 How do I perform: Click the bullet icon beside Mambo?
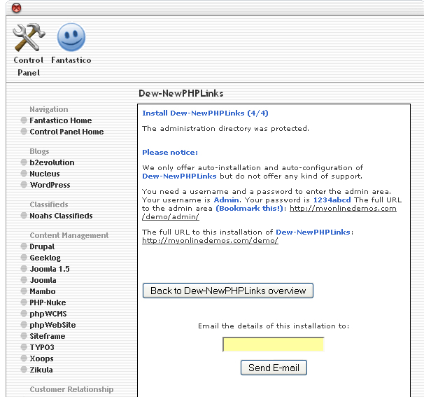coord(24,291)
